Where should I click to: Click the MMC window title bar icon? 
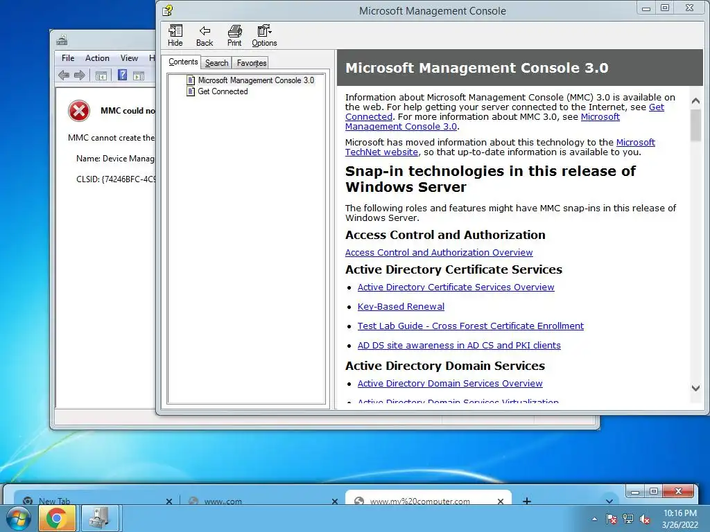(62, 40)
